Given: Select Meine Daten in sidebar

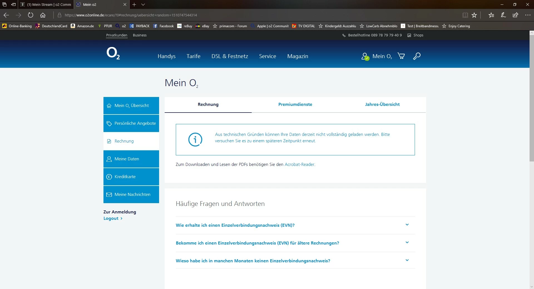Looking at the screenshot, I should coord(131,159).
